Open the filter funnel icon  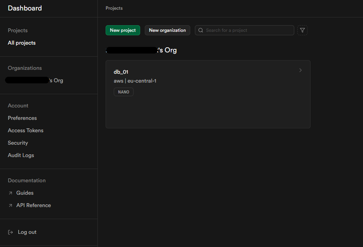coord(302,30)
